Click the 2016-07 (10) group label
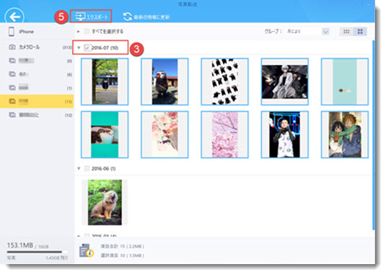Image resolution: width=386 pixels, height=275 pixels. click(x=105, y=48)
